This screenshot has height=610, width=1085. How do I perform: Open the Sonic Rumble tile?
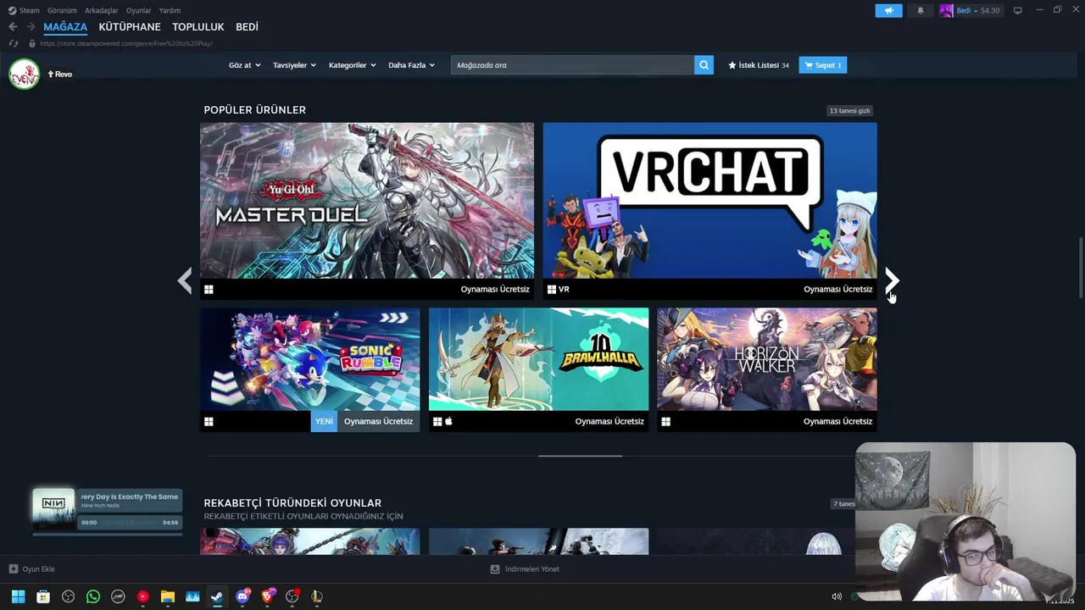[309, 369]
